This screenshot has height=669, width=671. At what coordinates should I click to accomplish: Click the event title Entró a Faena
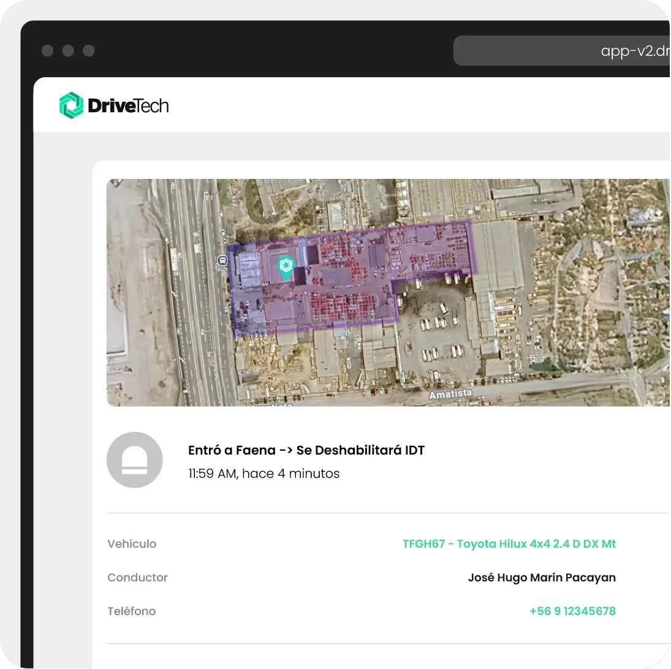306,450
